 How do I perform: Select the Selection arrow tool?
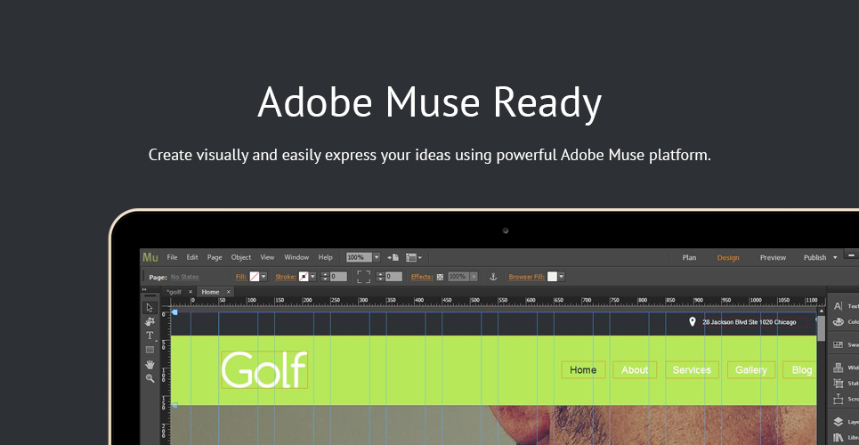(x=150, y=307)
